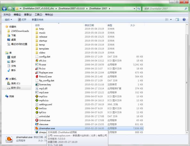Click the 新建文件夹 button
Screen dimensions: 190x146
pyautogui.click(x=37, y=20)
